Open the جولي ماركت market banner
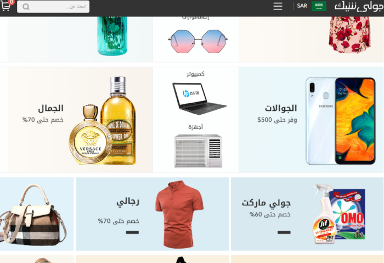 307,214
